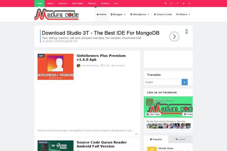The width and height of the screenshot is (227, 151).
Task: Open the Google Plus icon in top bar
Action: tap(190, 3)
